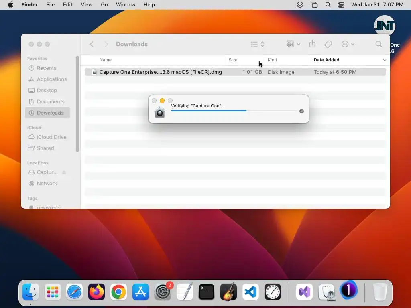Cancel the Verifying Capture One progress
Screen dimensions: 411x308
(x=301, y=111)
